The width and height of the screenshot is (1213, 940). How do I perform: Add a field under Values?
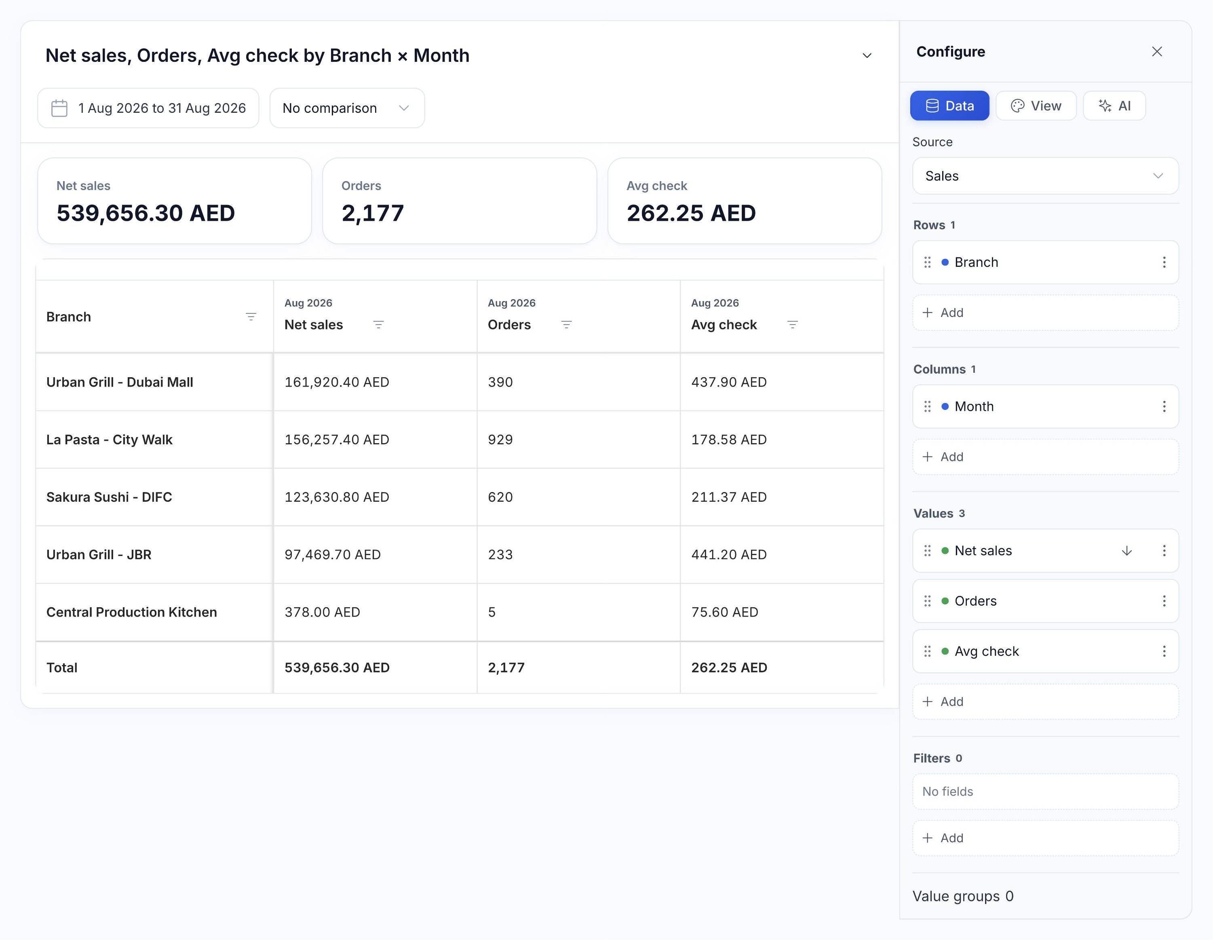pyautogui.click(x=1045, y=702)
